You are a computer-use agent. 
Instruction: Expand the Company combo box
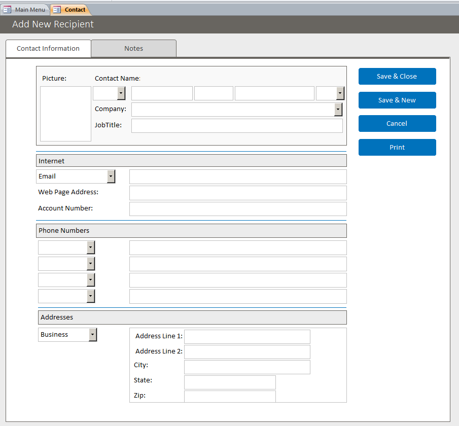click(x=338, y=110)
